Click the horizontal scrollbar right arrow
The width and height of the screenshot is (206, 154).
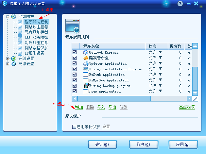point(189,98)
